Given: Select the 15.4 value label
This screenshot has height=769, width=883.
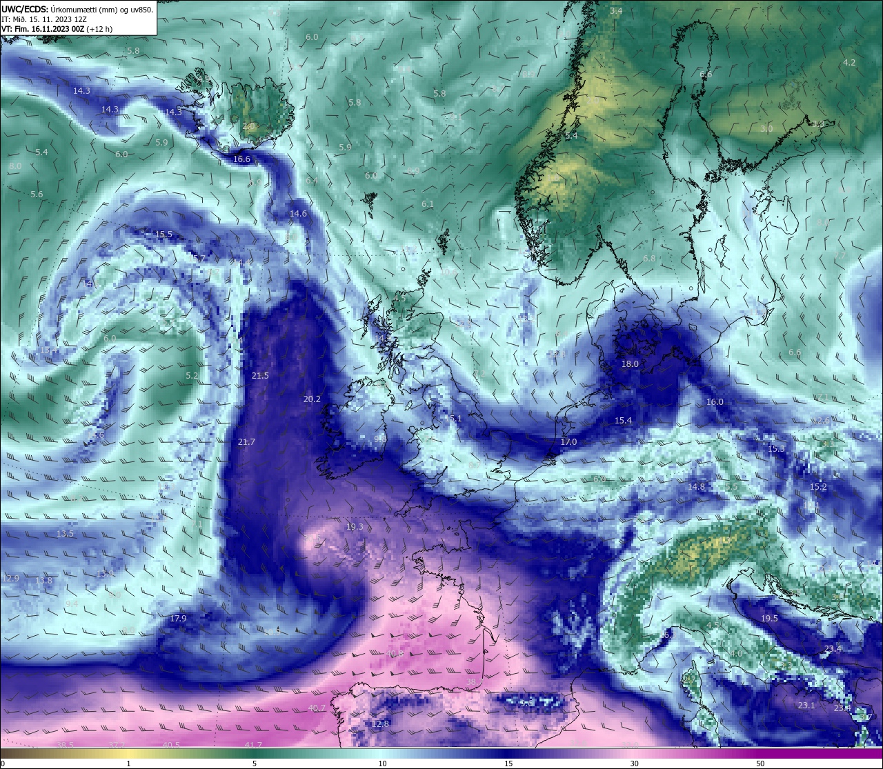Looking at the screenshot, I should (624, 420).
